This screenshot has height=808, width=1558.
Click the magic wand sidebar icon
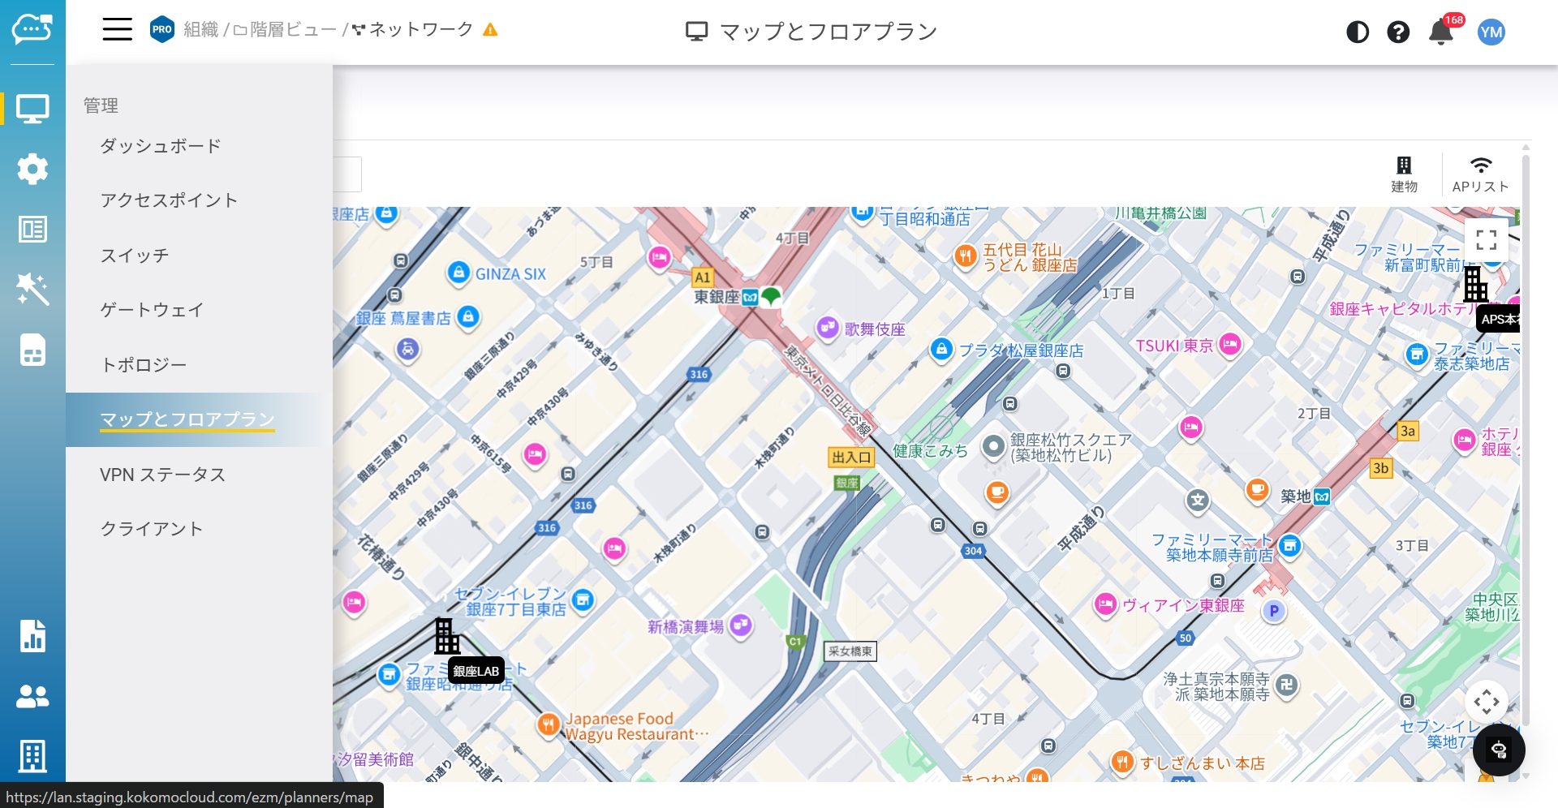(x=32, y=289)
